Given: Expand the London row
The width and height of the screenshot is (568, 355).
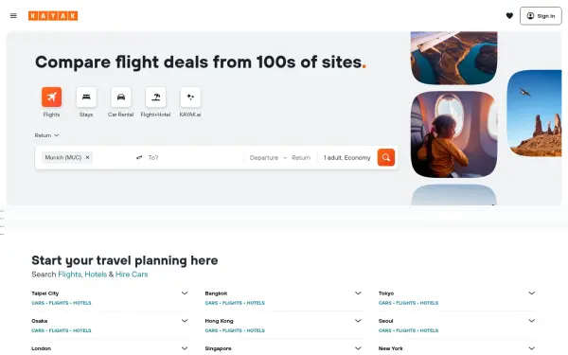Looking at the screenshot, I should pyautogui.click(x=185, y=348).
